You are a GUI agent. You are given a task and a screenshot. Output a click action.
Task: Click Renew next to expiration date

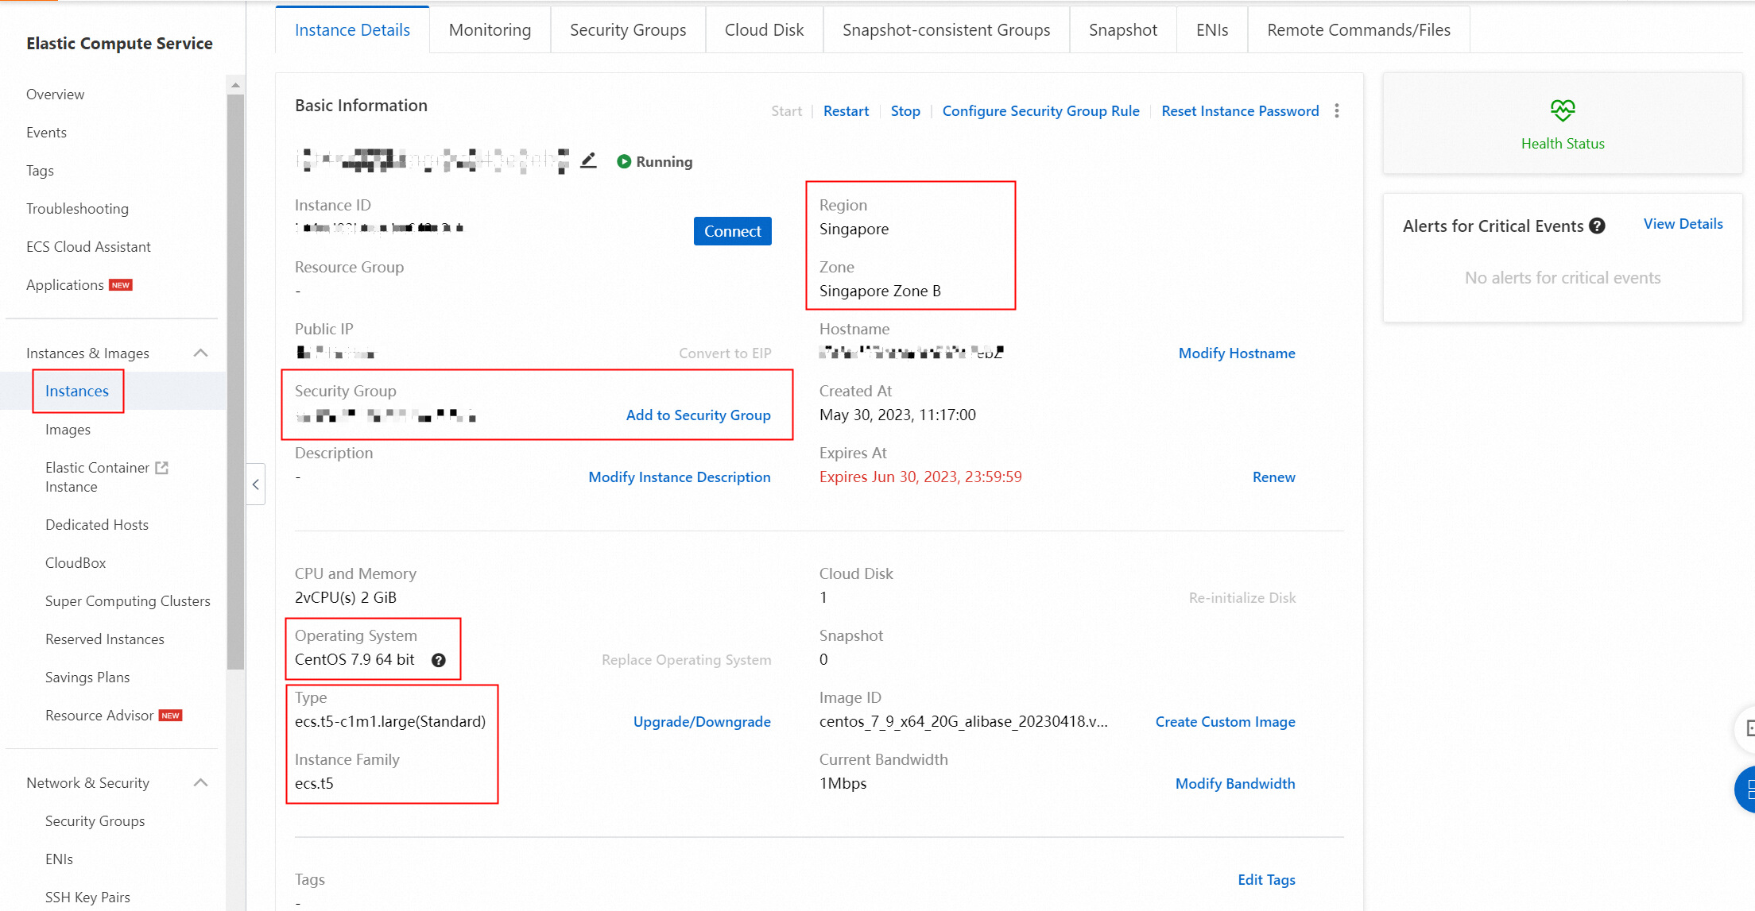coord(1273,477)
